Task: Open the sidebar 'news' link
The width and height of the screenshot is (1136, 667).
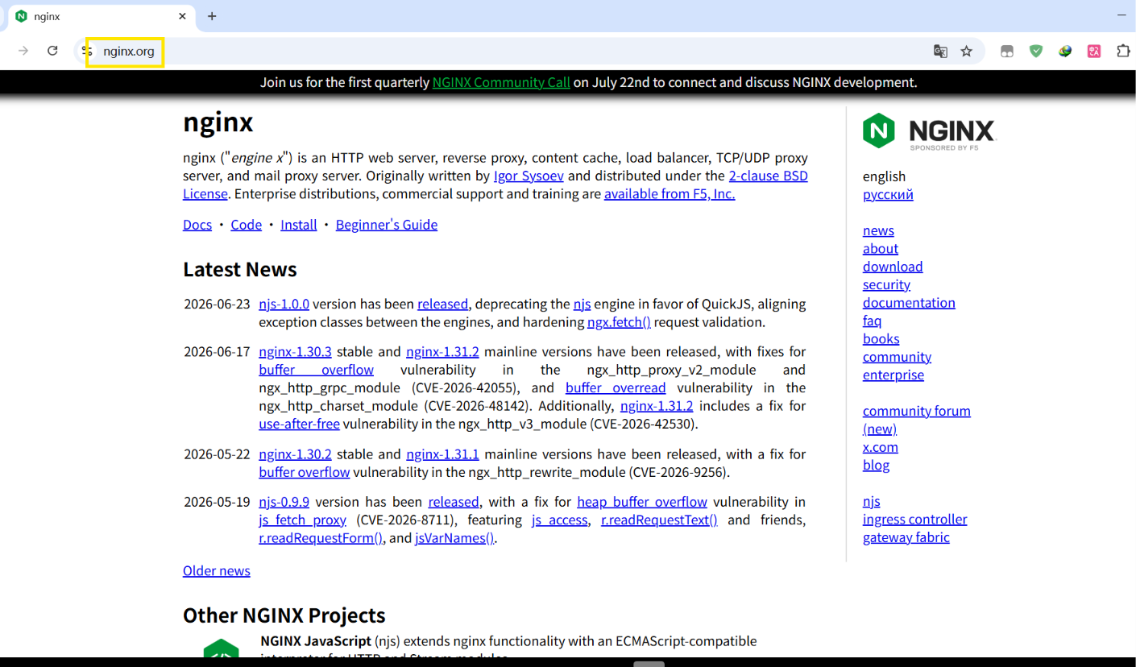Action: [878, 230]
